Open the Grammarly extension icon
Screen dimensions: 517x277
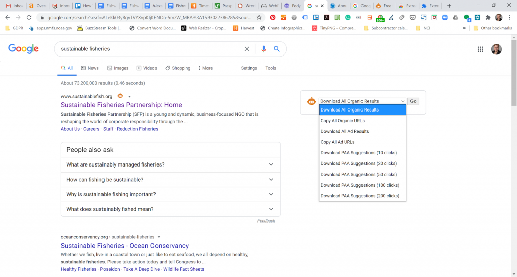(x=348, y=18)
